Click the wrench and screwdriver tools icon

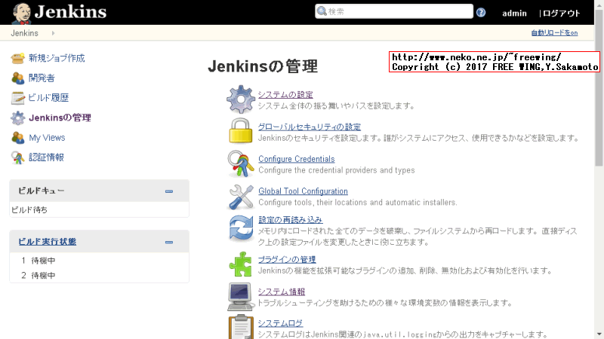[x=241, y=197]
